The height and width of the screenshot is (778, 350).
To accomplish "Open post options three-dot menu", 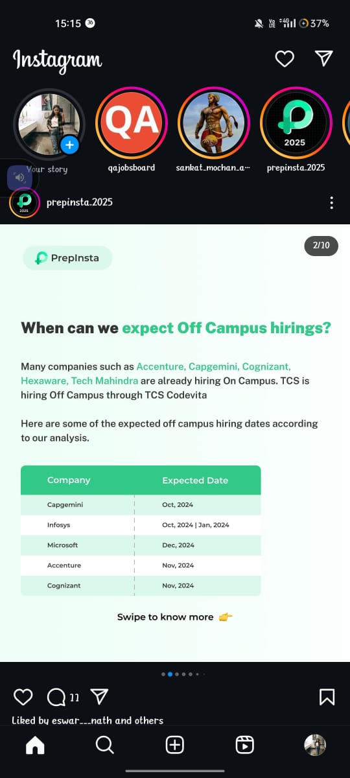I will pyautogui.click(x=332, y=202).
